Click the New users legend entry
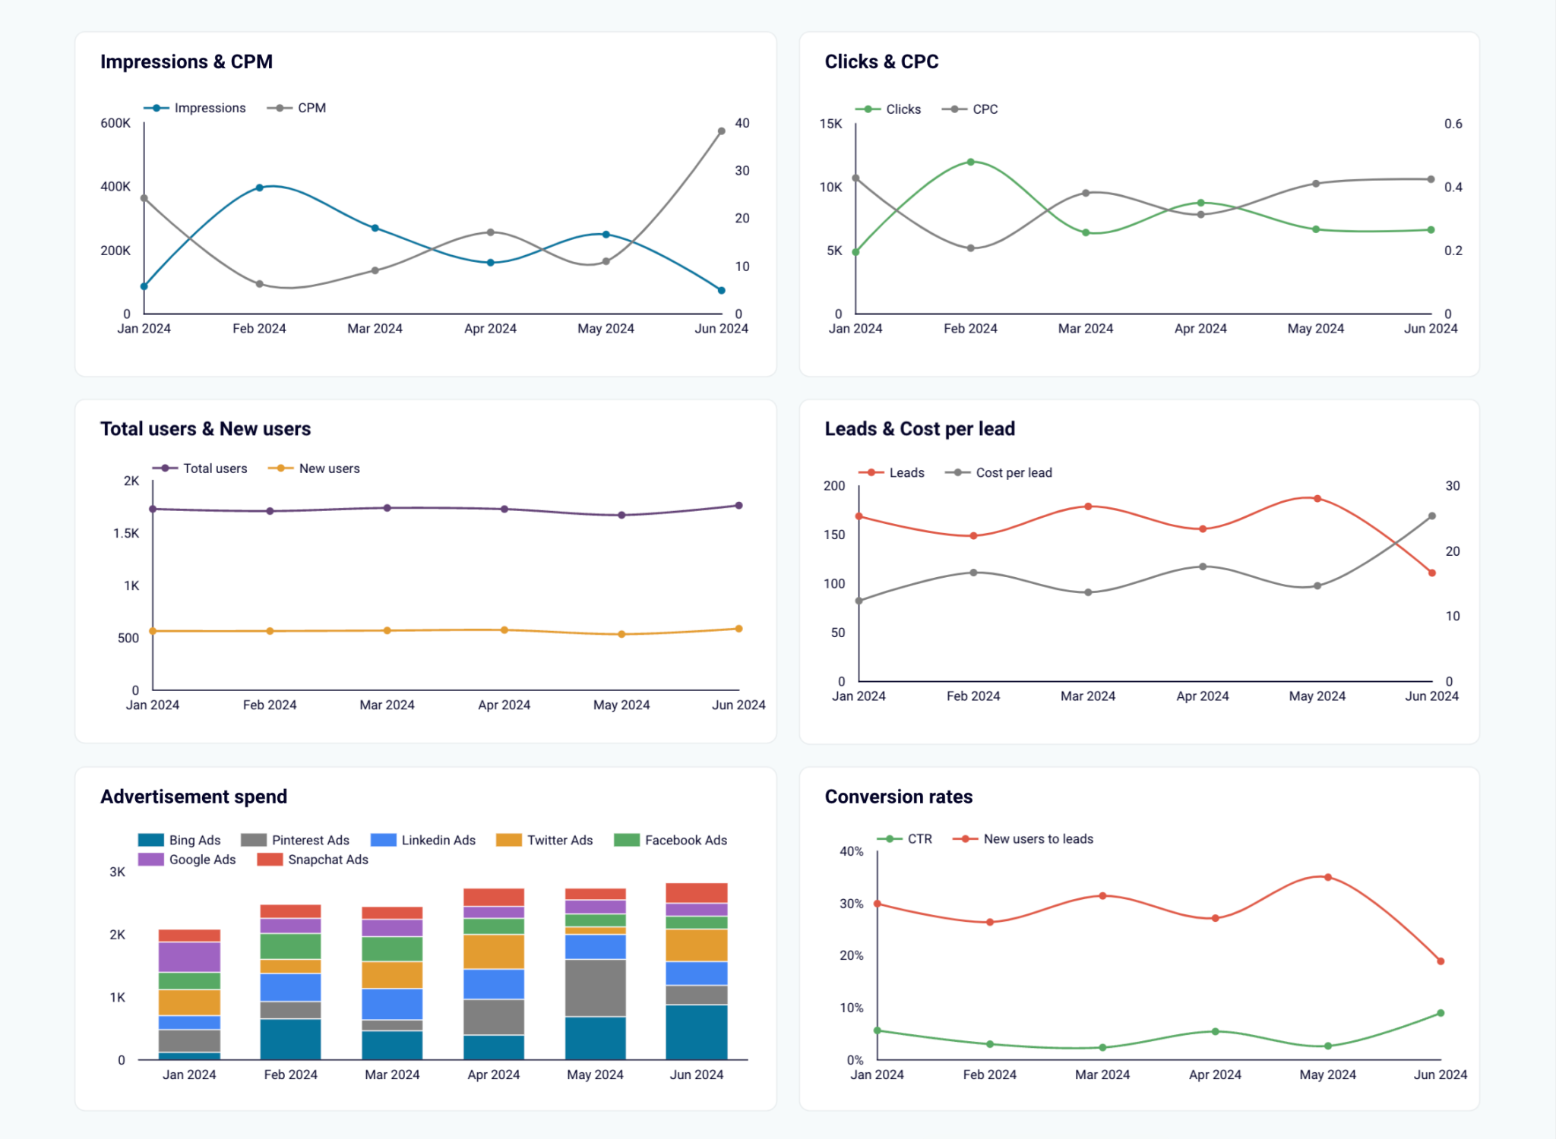This screenshot has width=1556, height=1139. pyautogui.click(x=328, y=469)
